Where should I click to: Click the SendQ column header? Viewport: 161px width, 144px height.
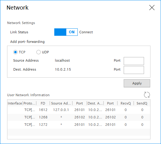click(x=142, y=103)
